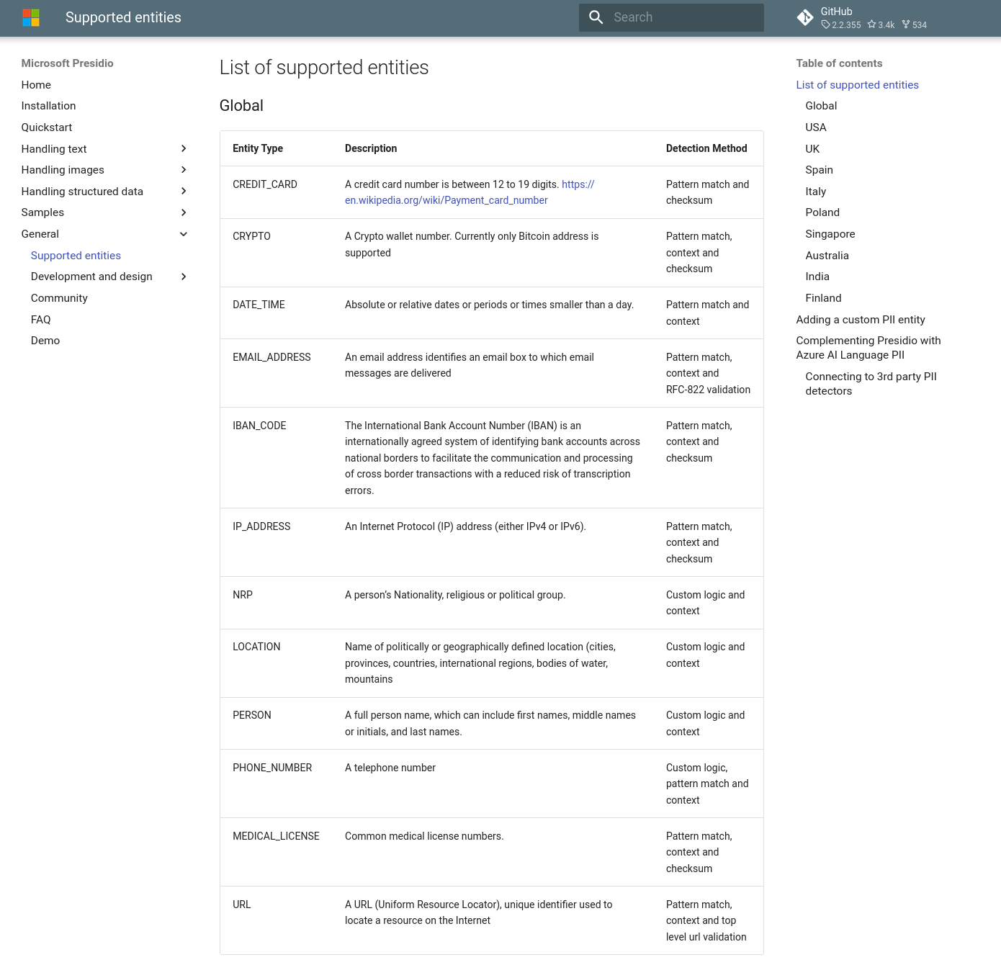1001x965 pixels.
Task: Click the DATE_TIME entity cell
Action: click(x=259, y=305)
